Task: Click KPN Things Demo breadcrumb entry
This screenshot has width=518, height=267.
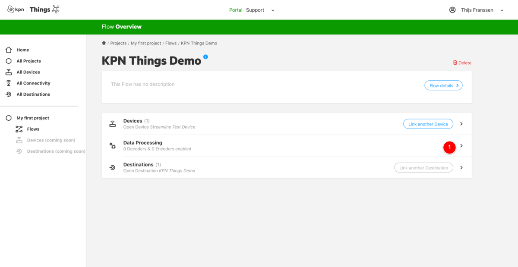Action: click(199, 43)
